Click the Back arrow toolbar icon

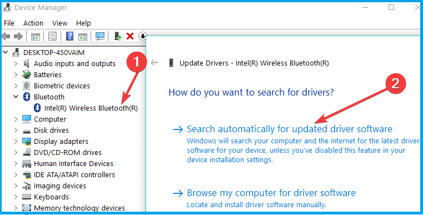(x=6, y=36)
